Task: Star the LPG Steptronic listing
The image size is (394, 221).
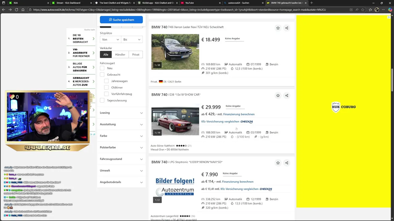Action: [278, 163]
